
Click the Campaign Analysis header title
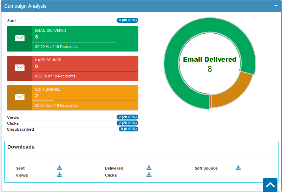(x=25, y=6)
